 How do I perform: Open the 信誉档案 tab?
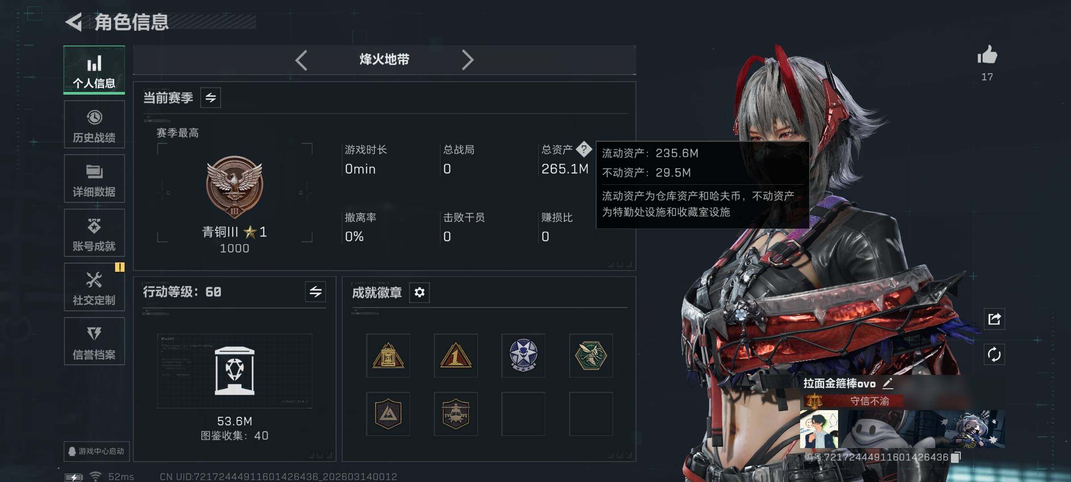[94, 341]
